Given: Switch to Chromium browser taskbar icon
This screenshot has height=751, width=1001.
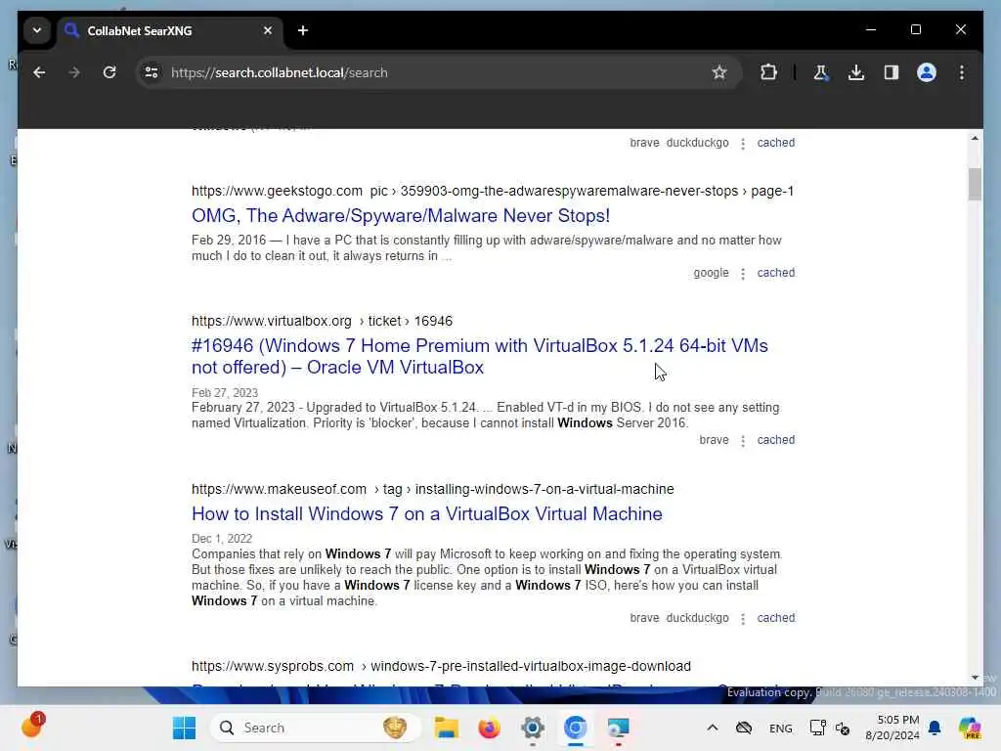Looking at the screenshot, I should [575, 728].
